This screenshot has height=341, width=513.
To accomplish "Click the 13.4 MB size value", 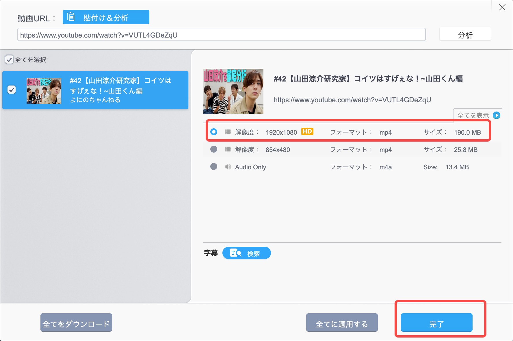I will tap(457, 167).
